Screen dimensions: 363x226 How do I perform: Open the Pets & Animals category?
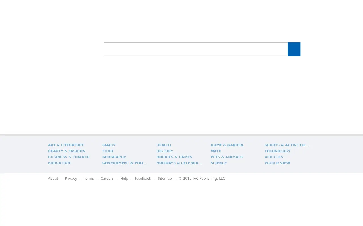(x=227, y=157)
